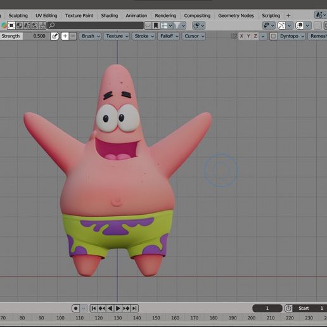This screenshot has width=327, height=327.
Task: Click frame 100 on the timeline ruler
Action: pyautogui.click(x=60, y=318)
